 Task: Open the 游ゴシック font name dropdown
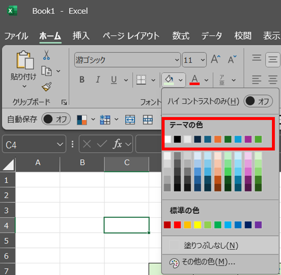pyautogui.click(x=177, y=60)
